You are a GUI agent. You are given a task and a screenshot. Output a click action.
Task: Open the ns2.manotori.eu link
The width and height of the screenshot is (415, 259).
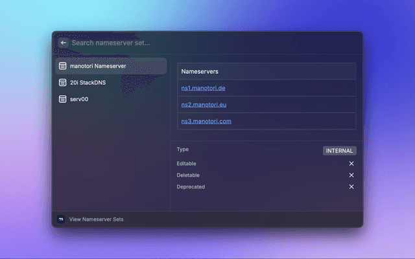(204, 104)
